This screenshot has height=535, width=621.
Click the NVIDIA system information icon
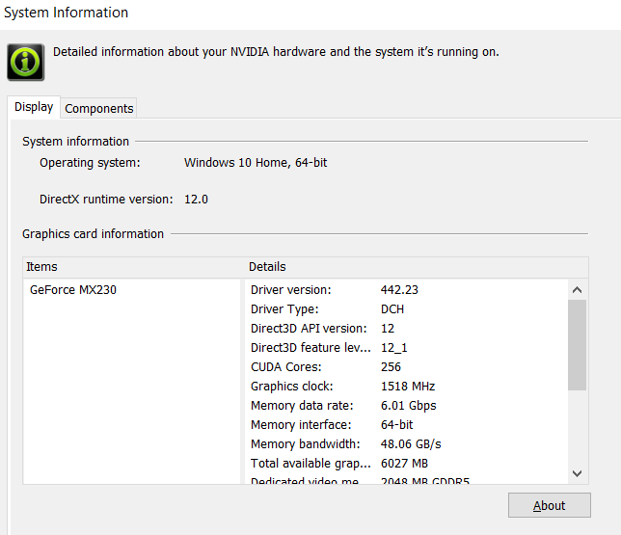click(x=26, y=61)
